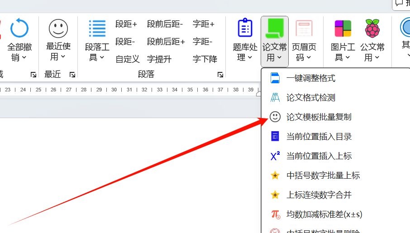Click the smiley icon beside 论文模板批量复制
Screen dimensions: 410x233
point(275,117)
